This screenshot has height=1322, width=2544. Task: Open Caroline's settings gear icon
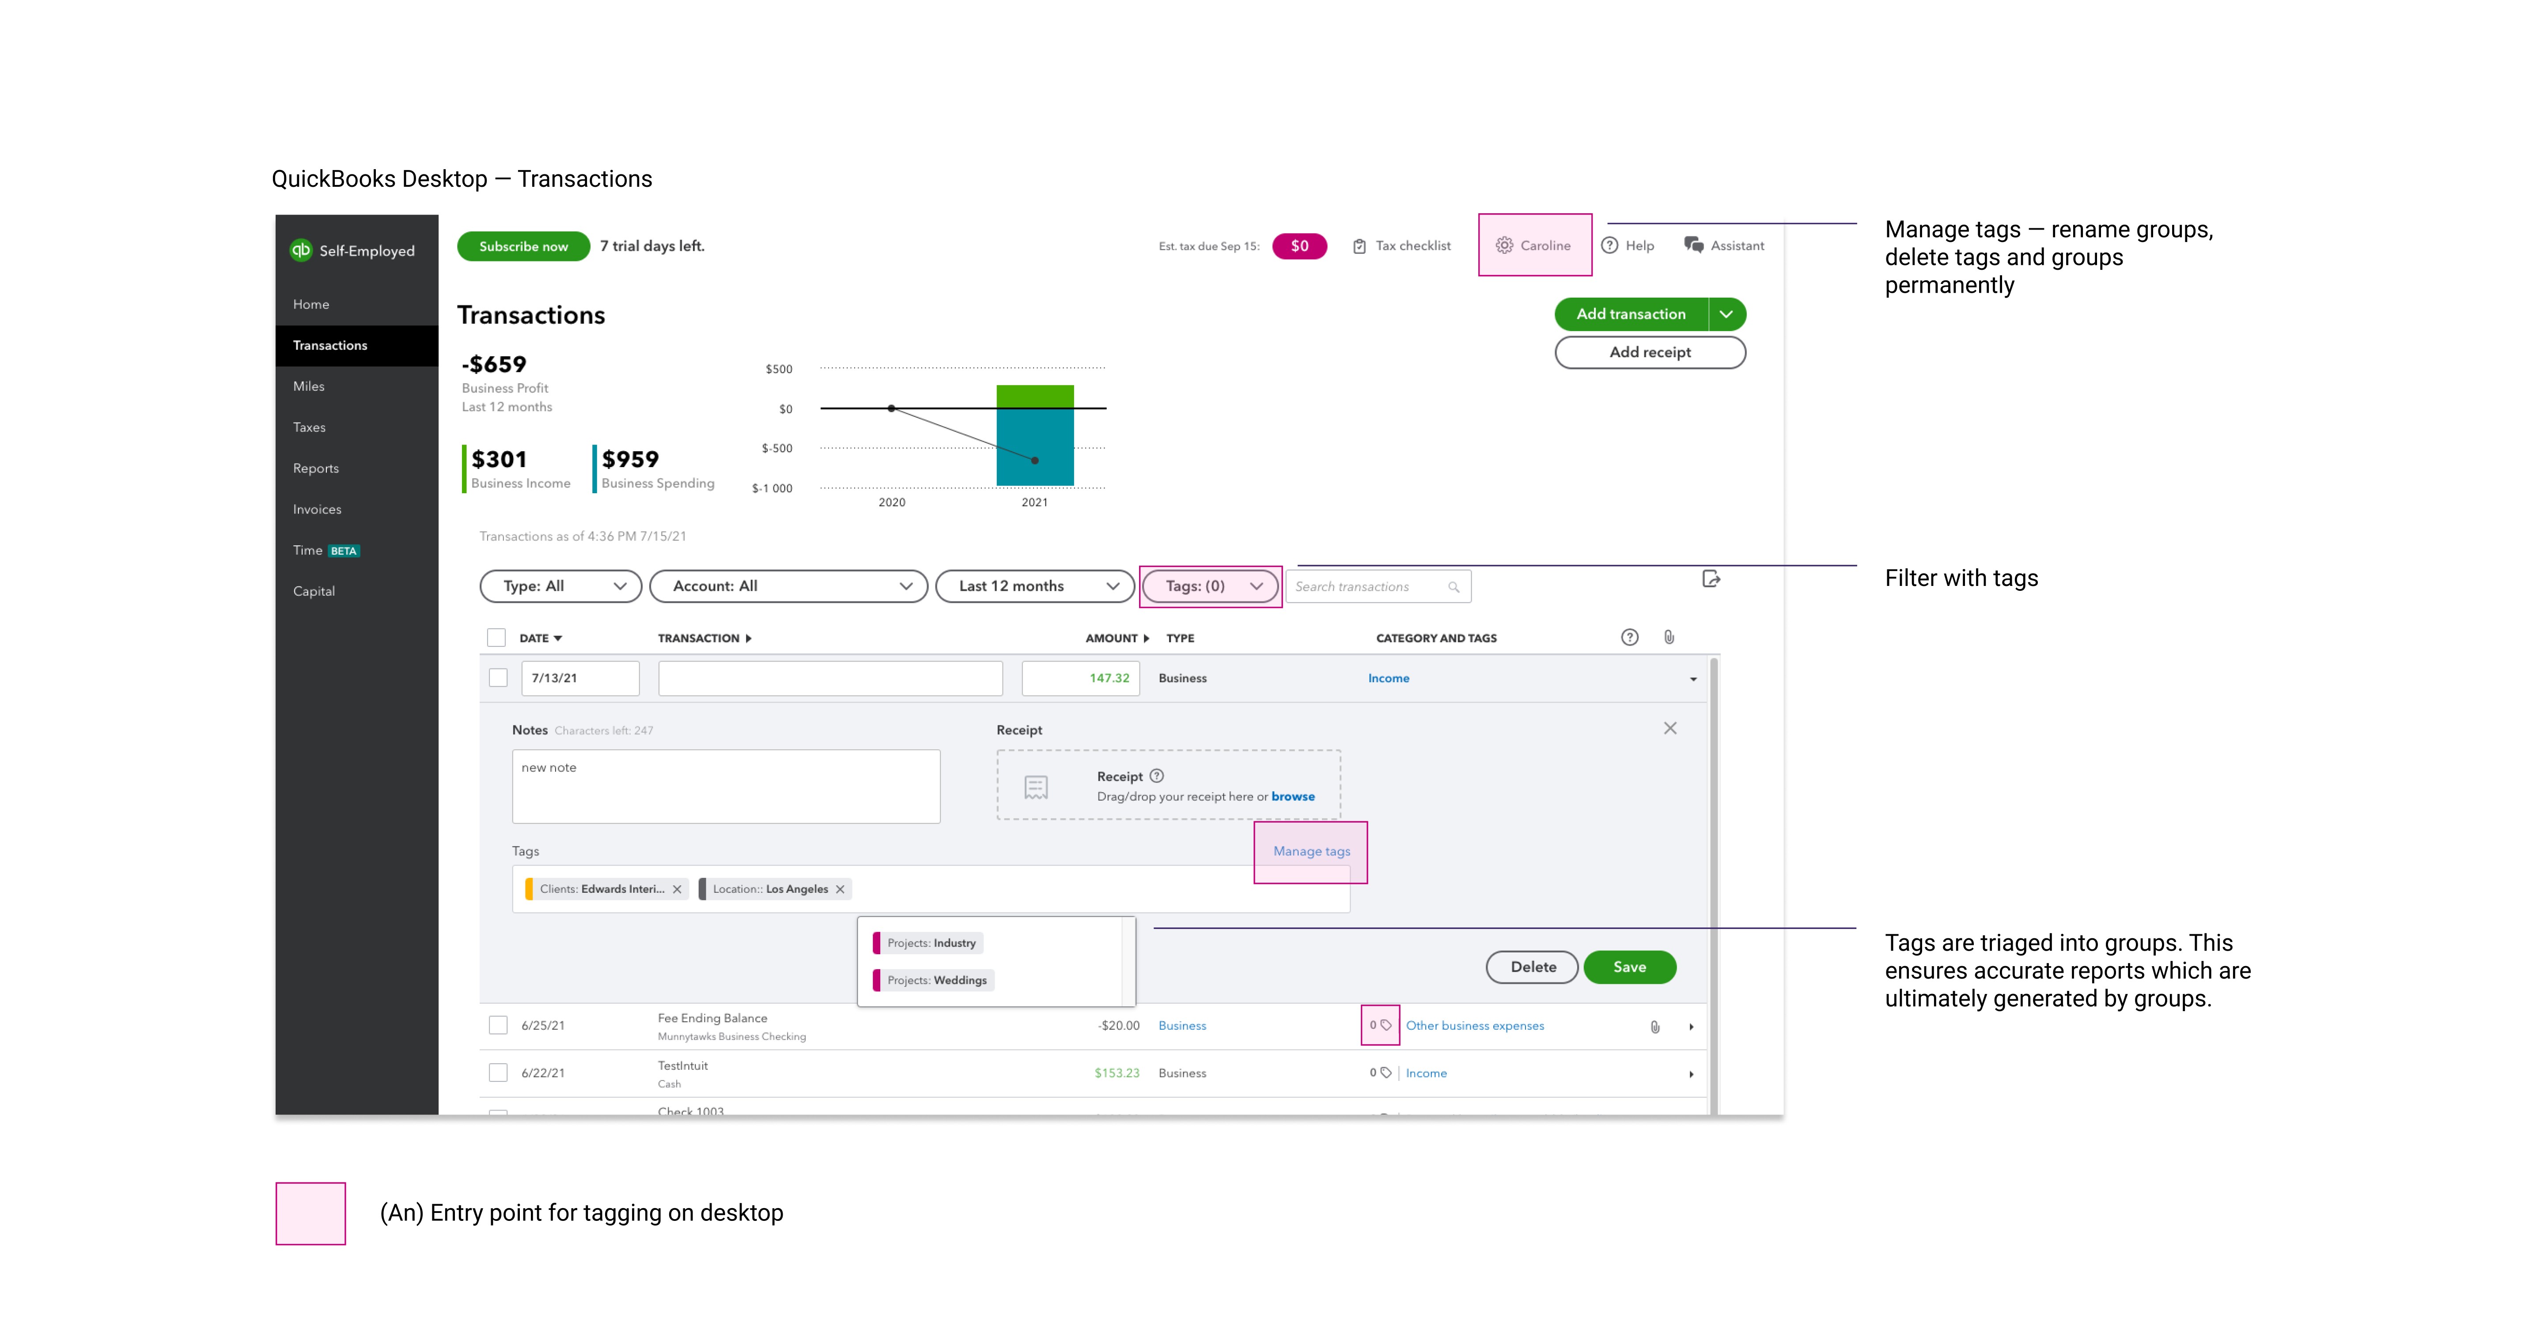pos(1504,246)
